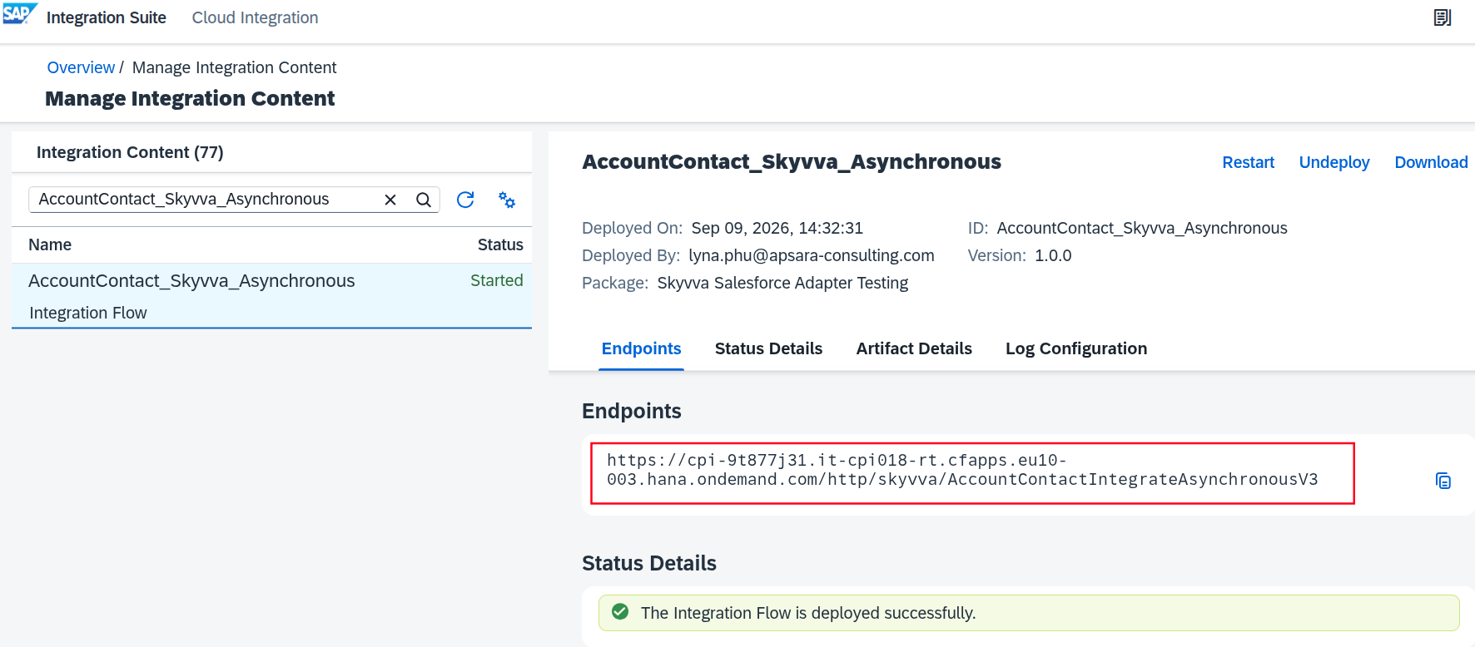Refresh the integration content list

coord(465,200)
